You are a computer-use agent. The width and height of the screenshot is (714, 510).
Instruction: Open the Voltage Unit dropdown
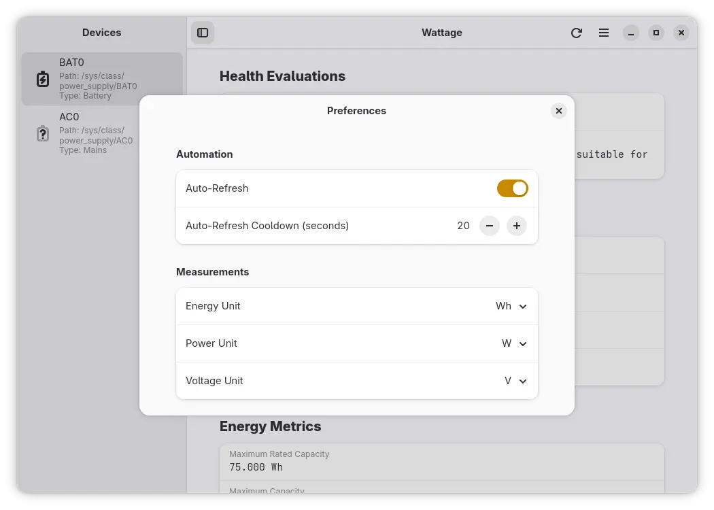pos(515,381)
